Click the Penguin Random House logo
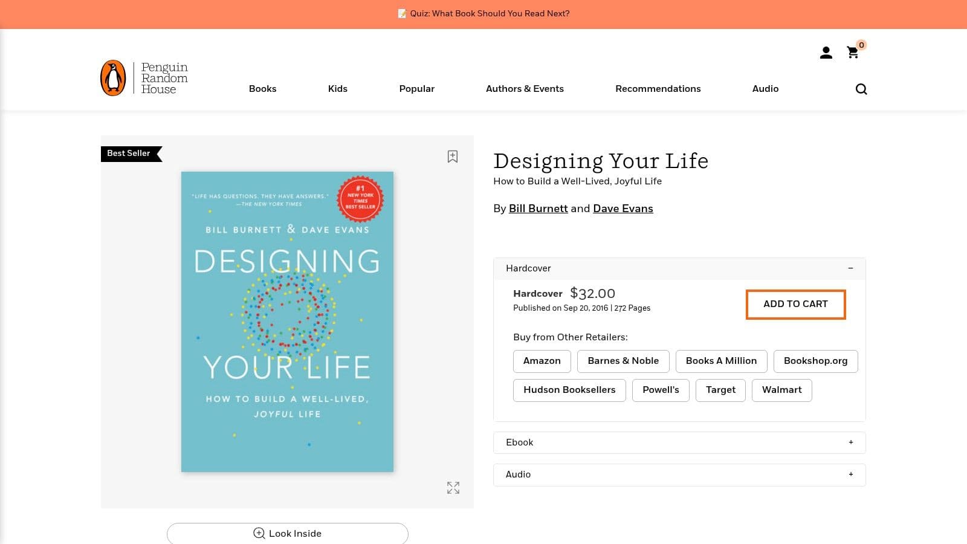 tap(144, 78)
